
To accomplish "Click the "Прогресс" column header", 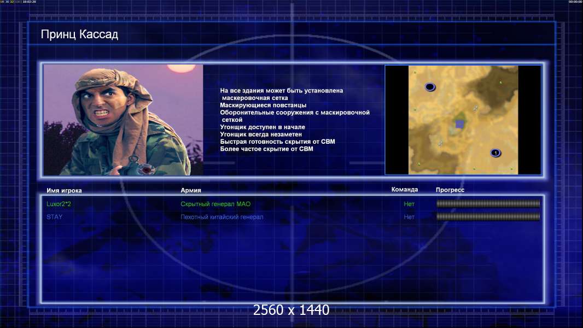I will [450, 190].
